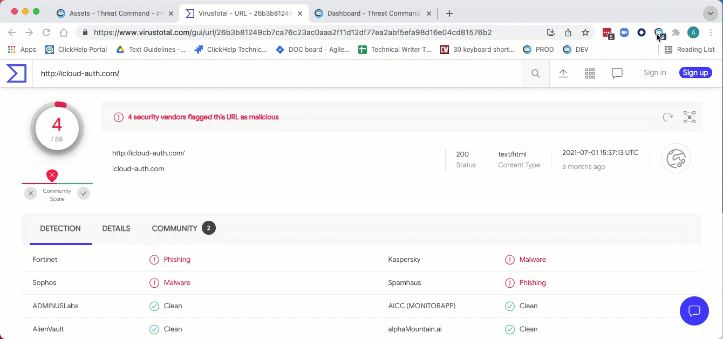Click the site lock icon in address bar
The height and width of the screenshot is (339, 723).
85,32
